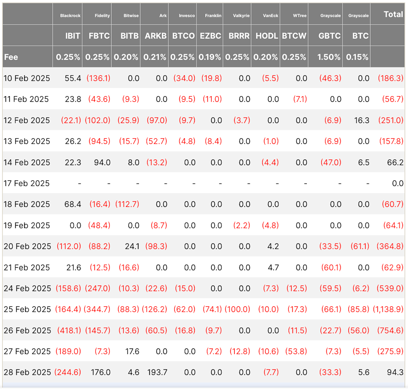
Task: Click the BTCW ticker header
Action: tap(294, 36)
